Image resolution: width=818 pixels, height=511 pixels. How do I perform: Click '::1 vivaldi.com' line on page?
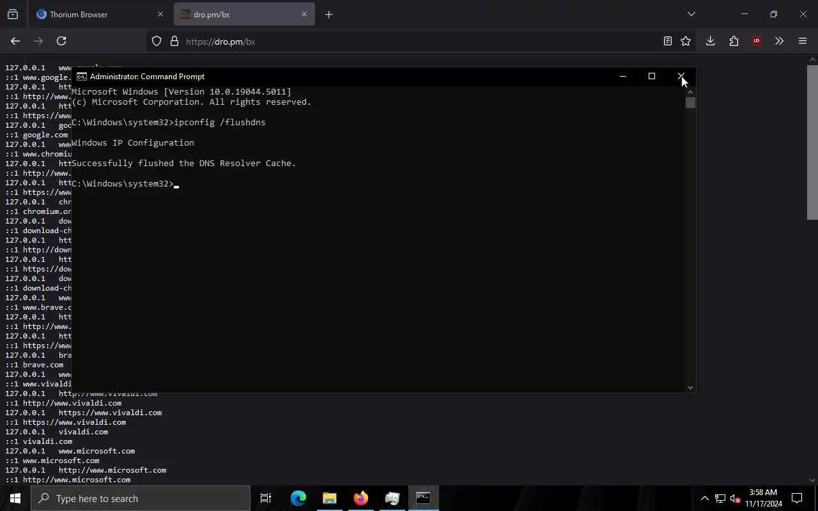coord(39,441)
